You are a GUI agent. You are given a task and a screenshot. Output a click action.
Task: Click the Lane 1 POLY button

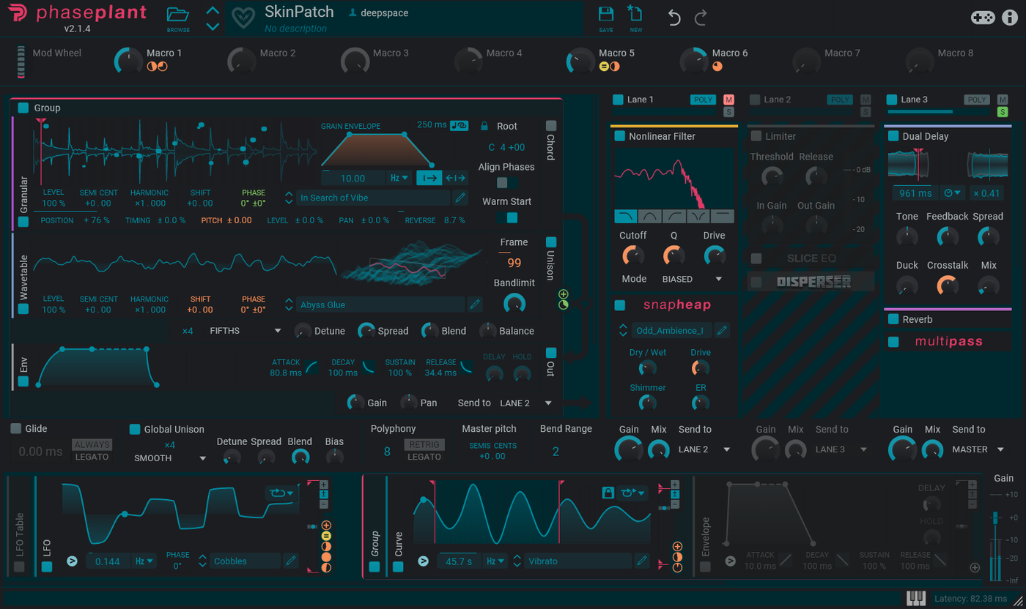coord(704,100)
